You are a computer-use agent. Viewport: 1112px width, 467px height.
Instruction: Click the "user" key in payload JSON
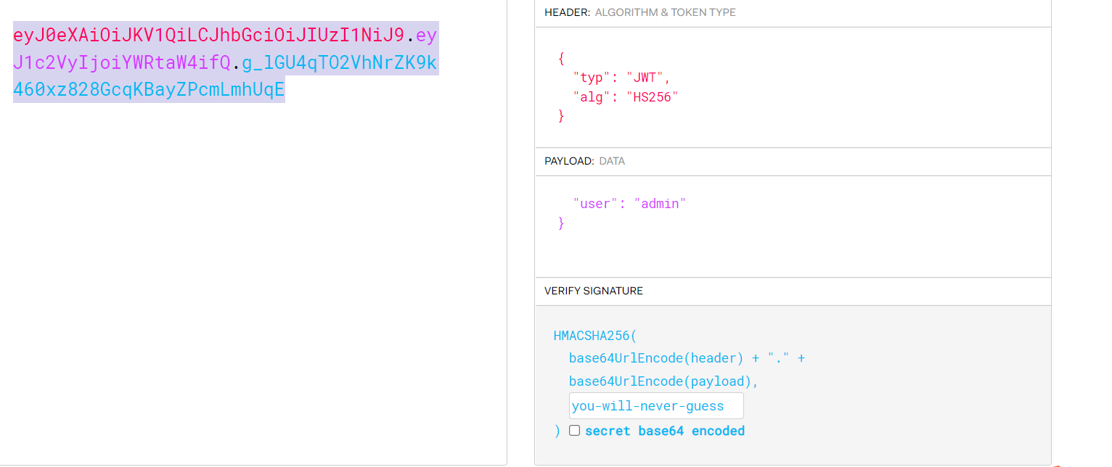tap(592, 204)
